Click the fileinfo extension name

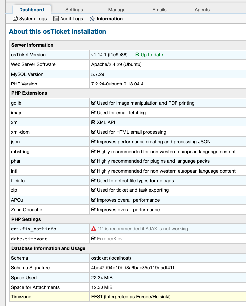point(18,181)
